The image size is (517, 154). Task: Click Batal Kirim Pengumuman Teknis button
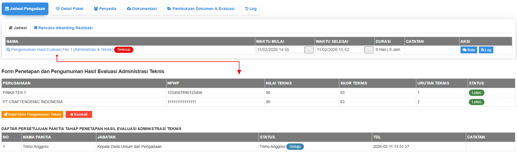click(32, 115)
